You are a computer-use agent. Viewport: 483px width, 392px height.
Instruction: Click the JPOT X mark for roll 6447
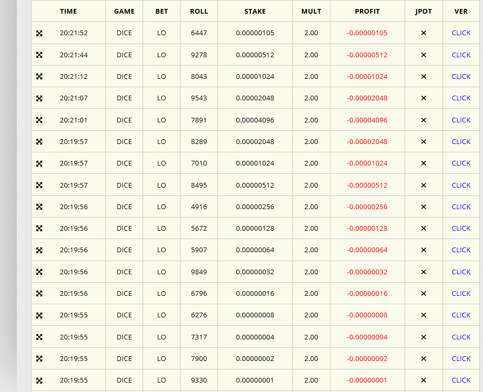point(424,33)
